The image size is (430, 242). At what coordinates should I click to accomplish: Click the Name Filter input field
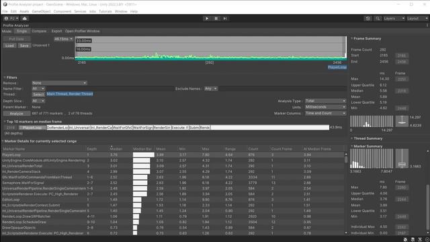click(110, 89)
